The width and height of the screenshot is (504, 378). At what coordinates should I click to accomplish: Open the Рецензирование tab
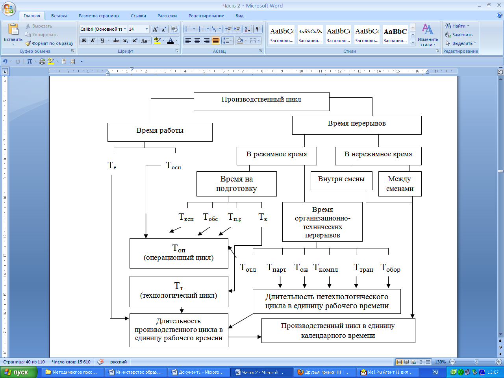pos(206,16)
